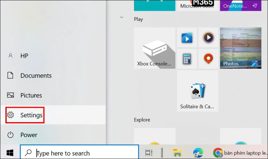Open the HP user account entry
The height and width of the screenshot is (159, 268).
(53, 56)
